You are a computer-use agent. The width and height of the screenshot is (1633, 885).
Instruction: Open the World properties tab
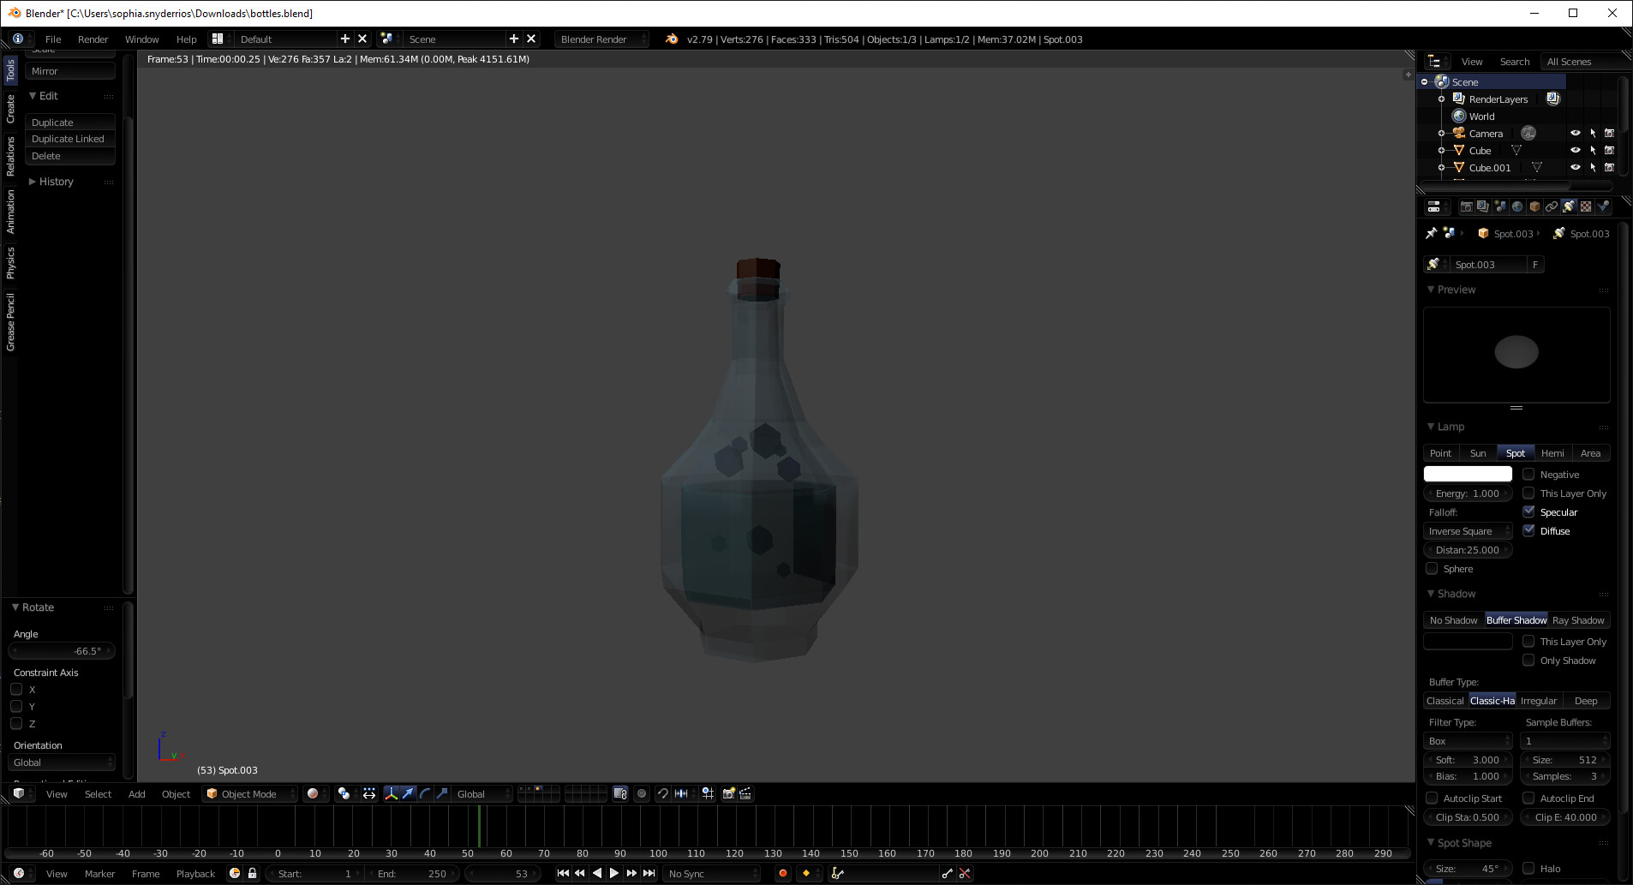[x=1516, y=206]
